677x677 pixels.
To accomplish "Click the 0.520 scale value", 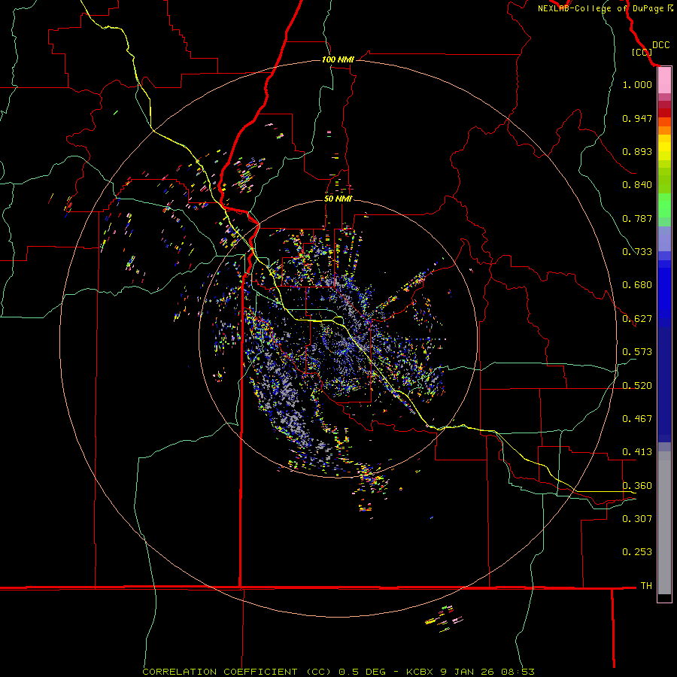I will point(637,386).
